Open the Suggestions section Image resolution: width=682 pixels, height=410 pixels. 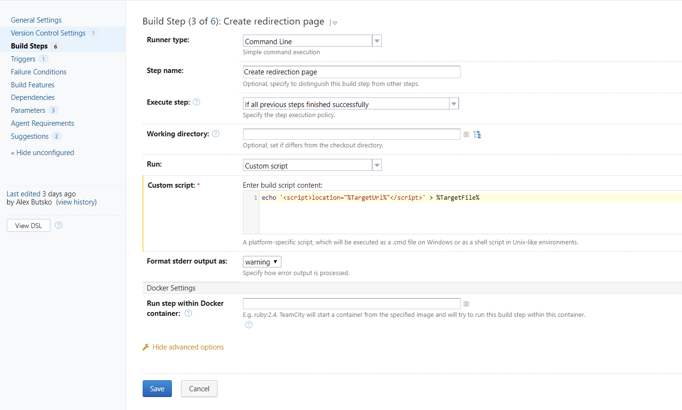(x=30, y=136)
